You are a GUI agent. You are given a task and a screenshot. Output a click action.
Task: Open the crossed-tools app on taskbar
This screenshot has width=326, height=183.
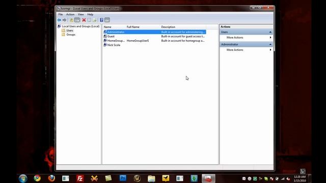[94, 178]
